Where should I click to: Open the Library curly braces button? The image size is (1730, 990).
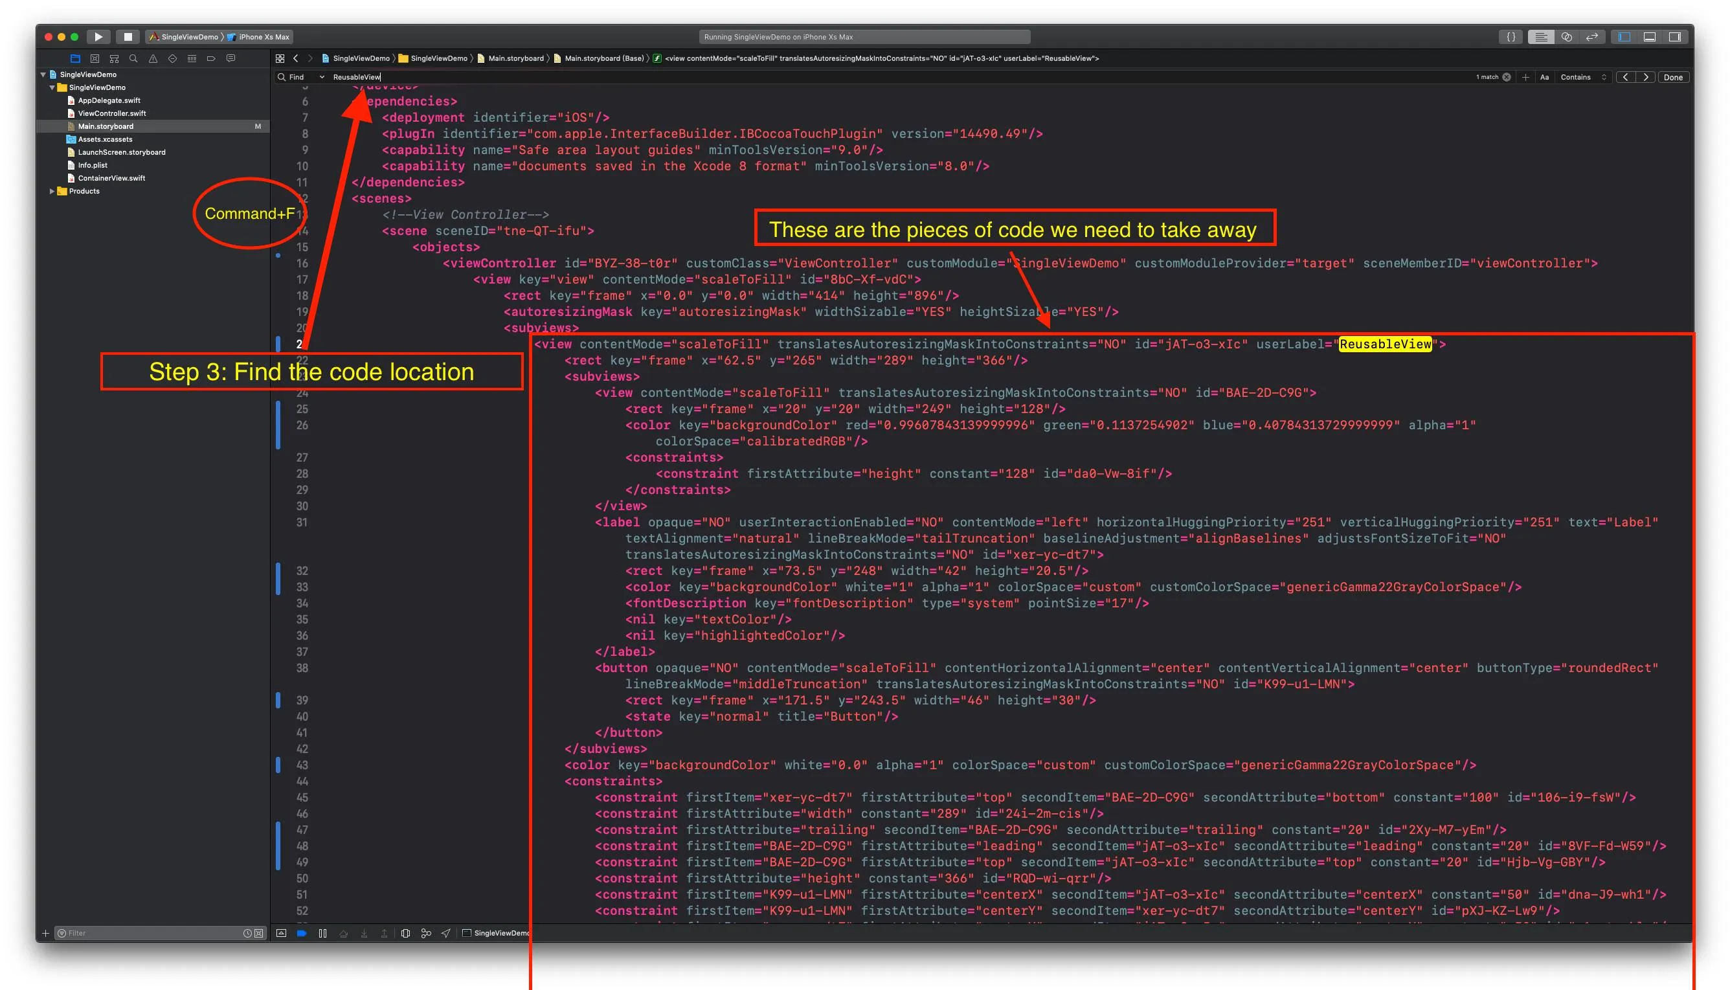(x=1511, y=37)
